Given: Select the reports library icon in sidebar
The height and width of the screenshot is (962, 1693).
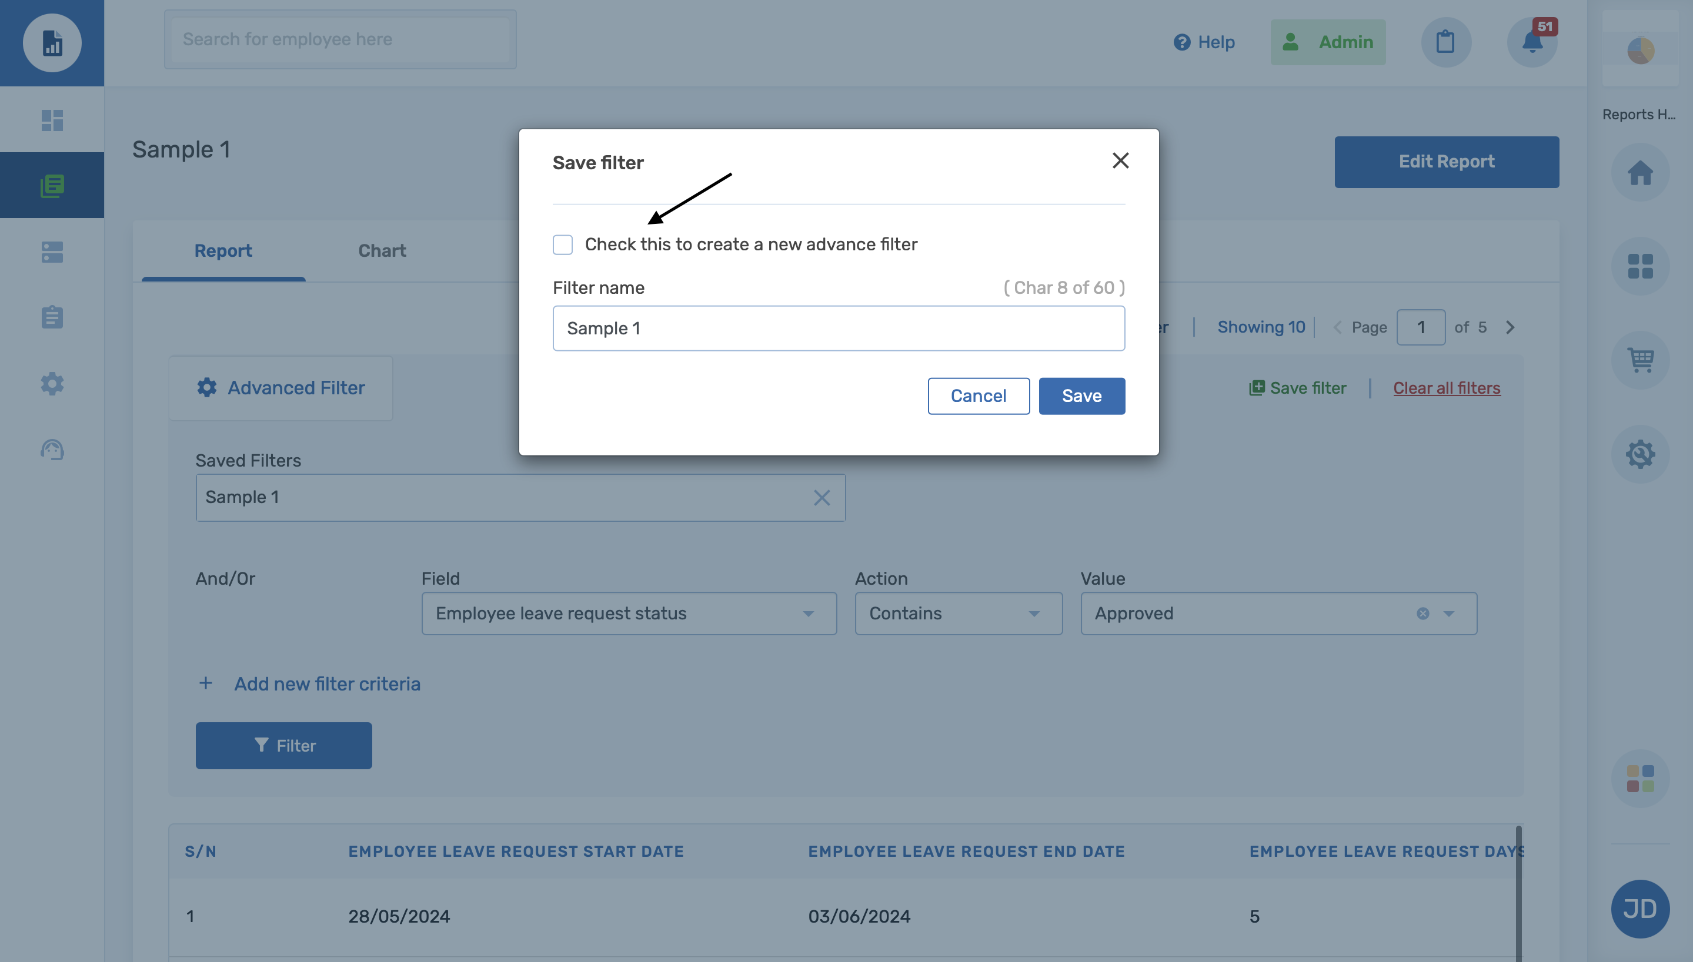Looking at the screenshot, I should coord(52,186).
